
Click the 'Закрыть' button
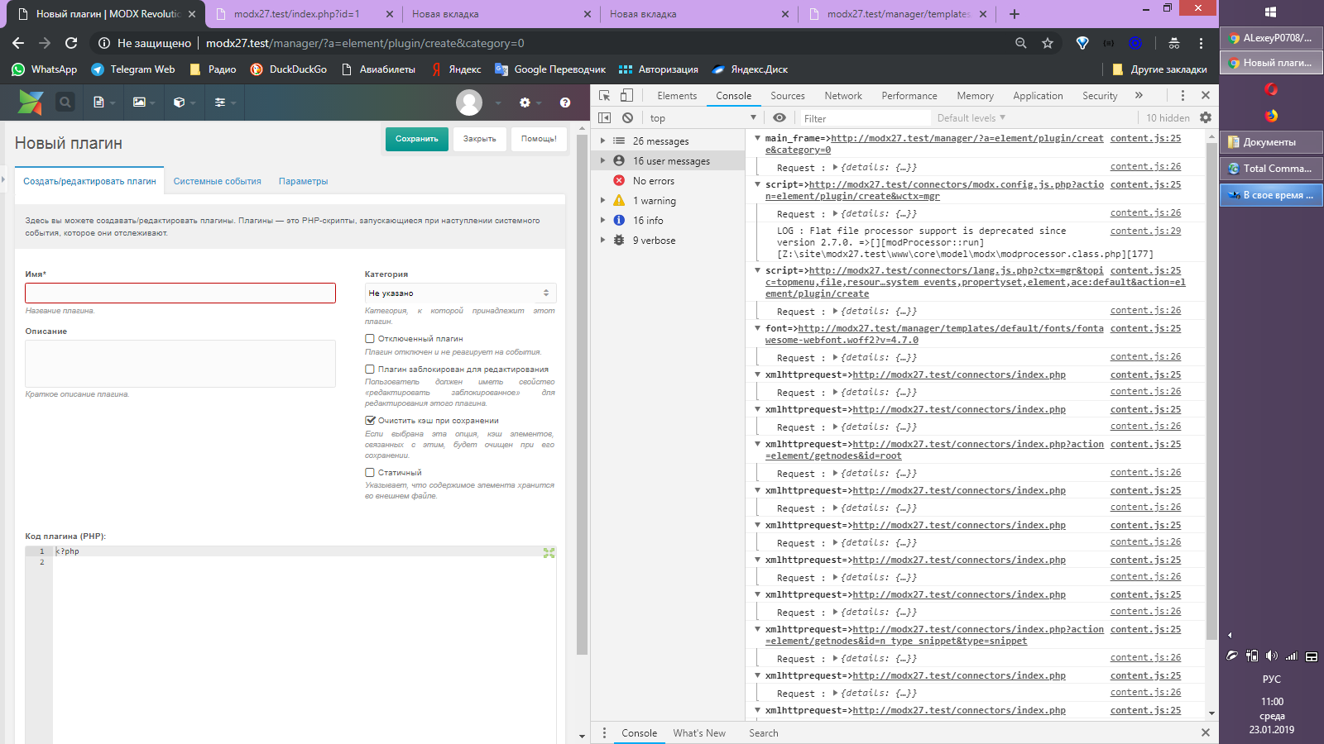[x=480, y=139]
